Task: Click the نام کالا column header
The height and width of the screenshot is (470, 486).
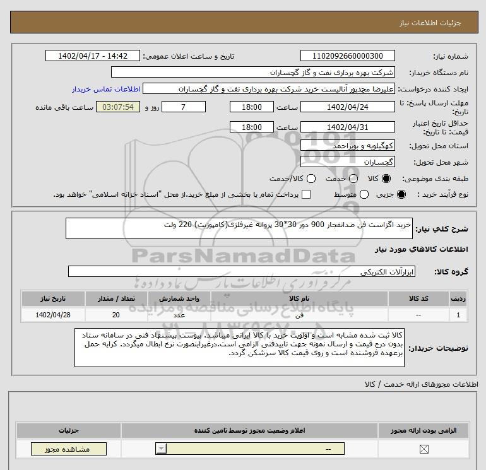Action: (x=299, y=298)
